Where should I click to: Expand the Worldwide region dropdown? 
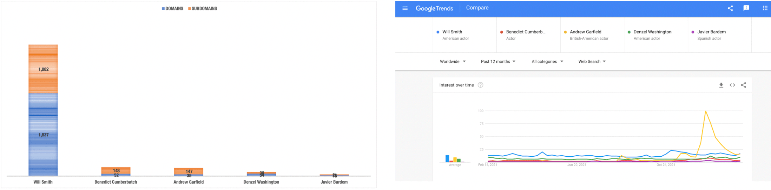[x=453, y=62]
